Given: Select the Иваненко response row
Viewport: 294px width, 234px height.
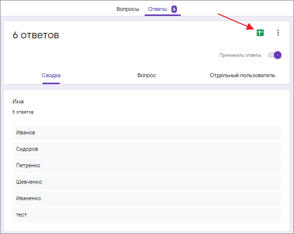Looking at the screenshot, I should coord(147,199).
